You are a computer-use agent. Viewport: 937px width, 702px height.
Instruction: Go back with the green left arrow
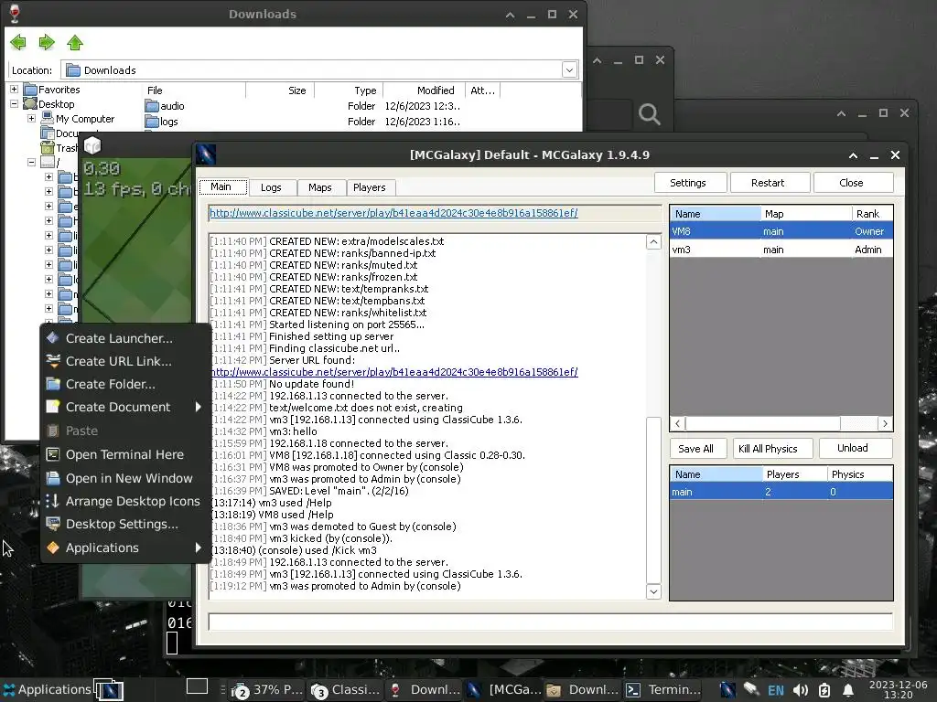click(x=18, y=42)
